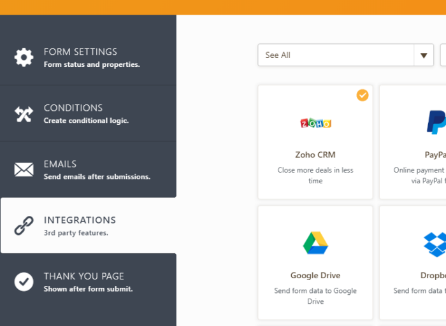The height and width of the screenshot is (326, 446).
Task: Click the Emails envelope icon
Action: [x=24, y=170]
